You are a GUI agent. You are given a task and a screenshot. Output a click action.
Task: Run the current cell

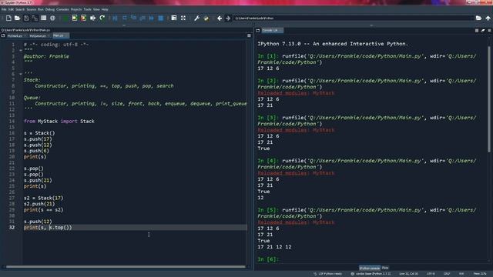pos(75,18)
